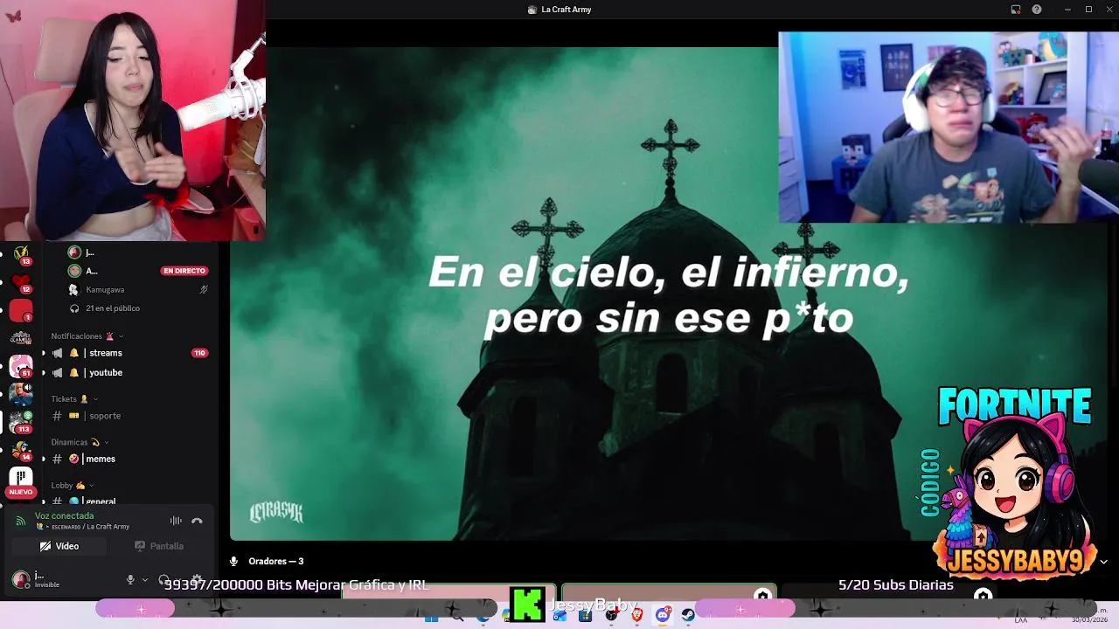Open Discord from the Windows taskbar
1119x629 pixels.
(x=663, y=615)
